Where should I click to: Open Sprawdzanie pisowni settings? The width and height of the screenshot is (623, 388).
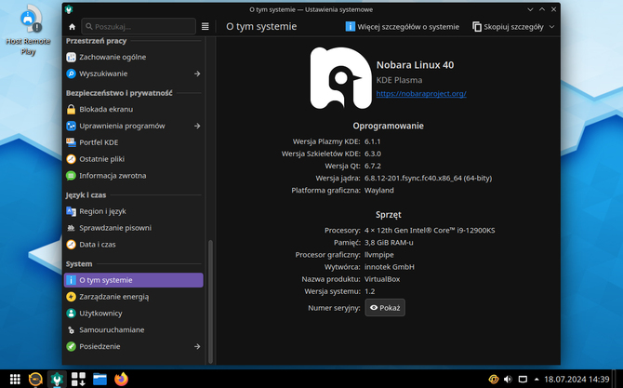134,228
